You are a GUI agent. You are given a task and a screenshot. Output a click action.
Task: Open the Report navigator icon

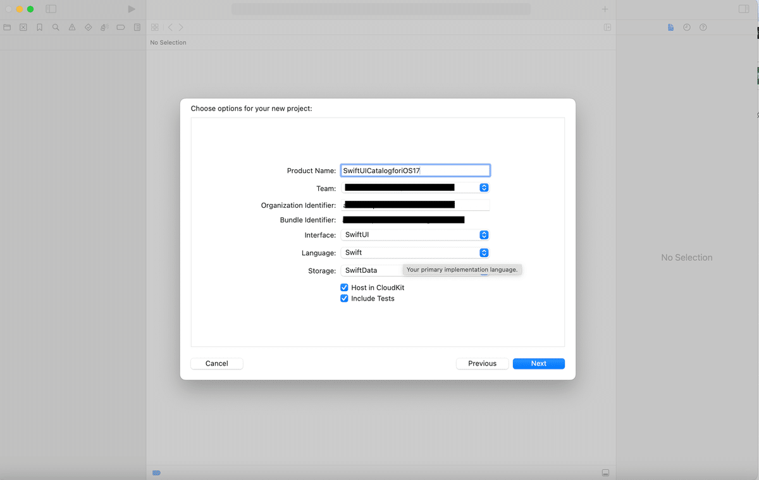[137, 28]
